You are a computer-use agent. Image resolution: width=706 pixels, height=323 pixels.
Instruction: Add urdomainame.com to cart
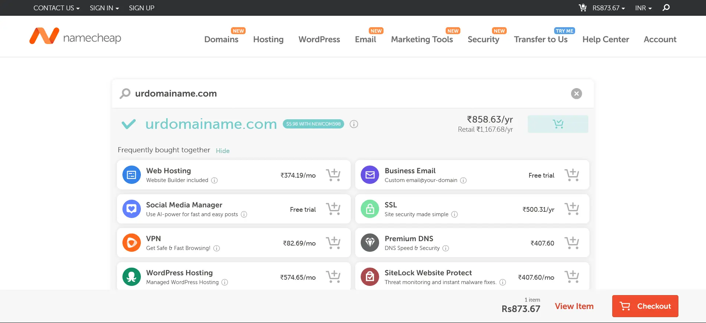558,124
